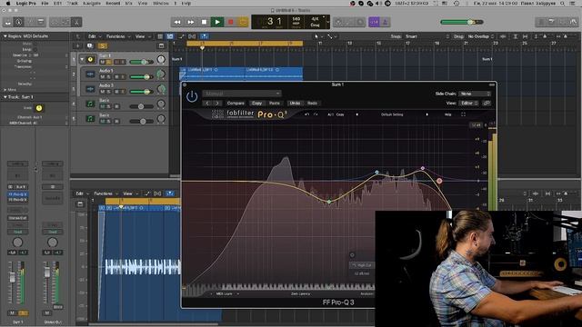Click the Fast Forward transport button
The image size is (582, 327).
191,22
